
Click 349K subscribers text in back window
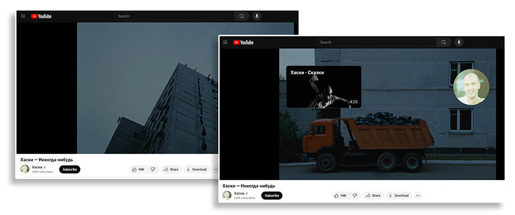pos(42,172)
